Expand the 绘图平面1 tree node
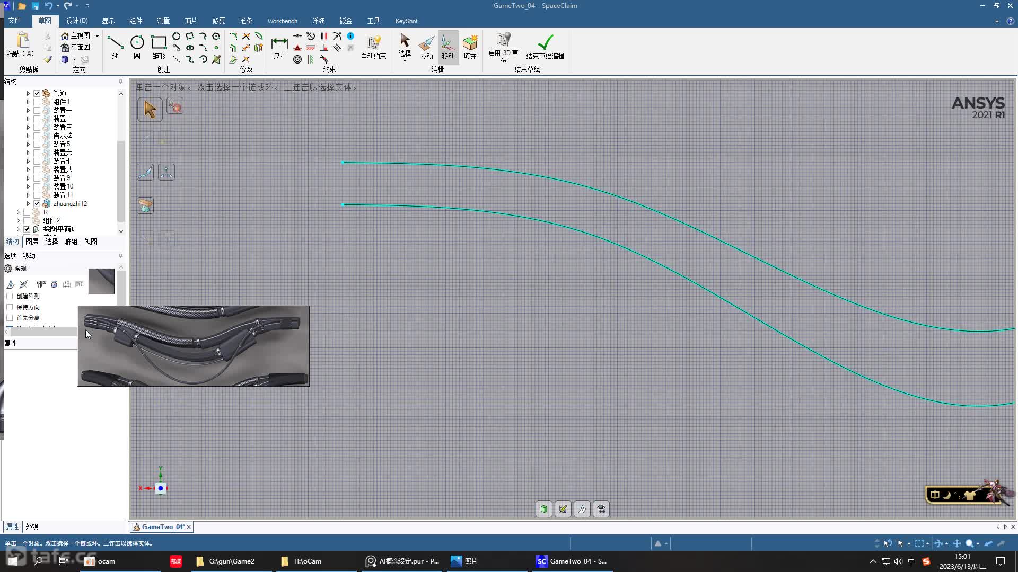This screenshot has width=1018, height=572. 18,229
